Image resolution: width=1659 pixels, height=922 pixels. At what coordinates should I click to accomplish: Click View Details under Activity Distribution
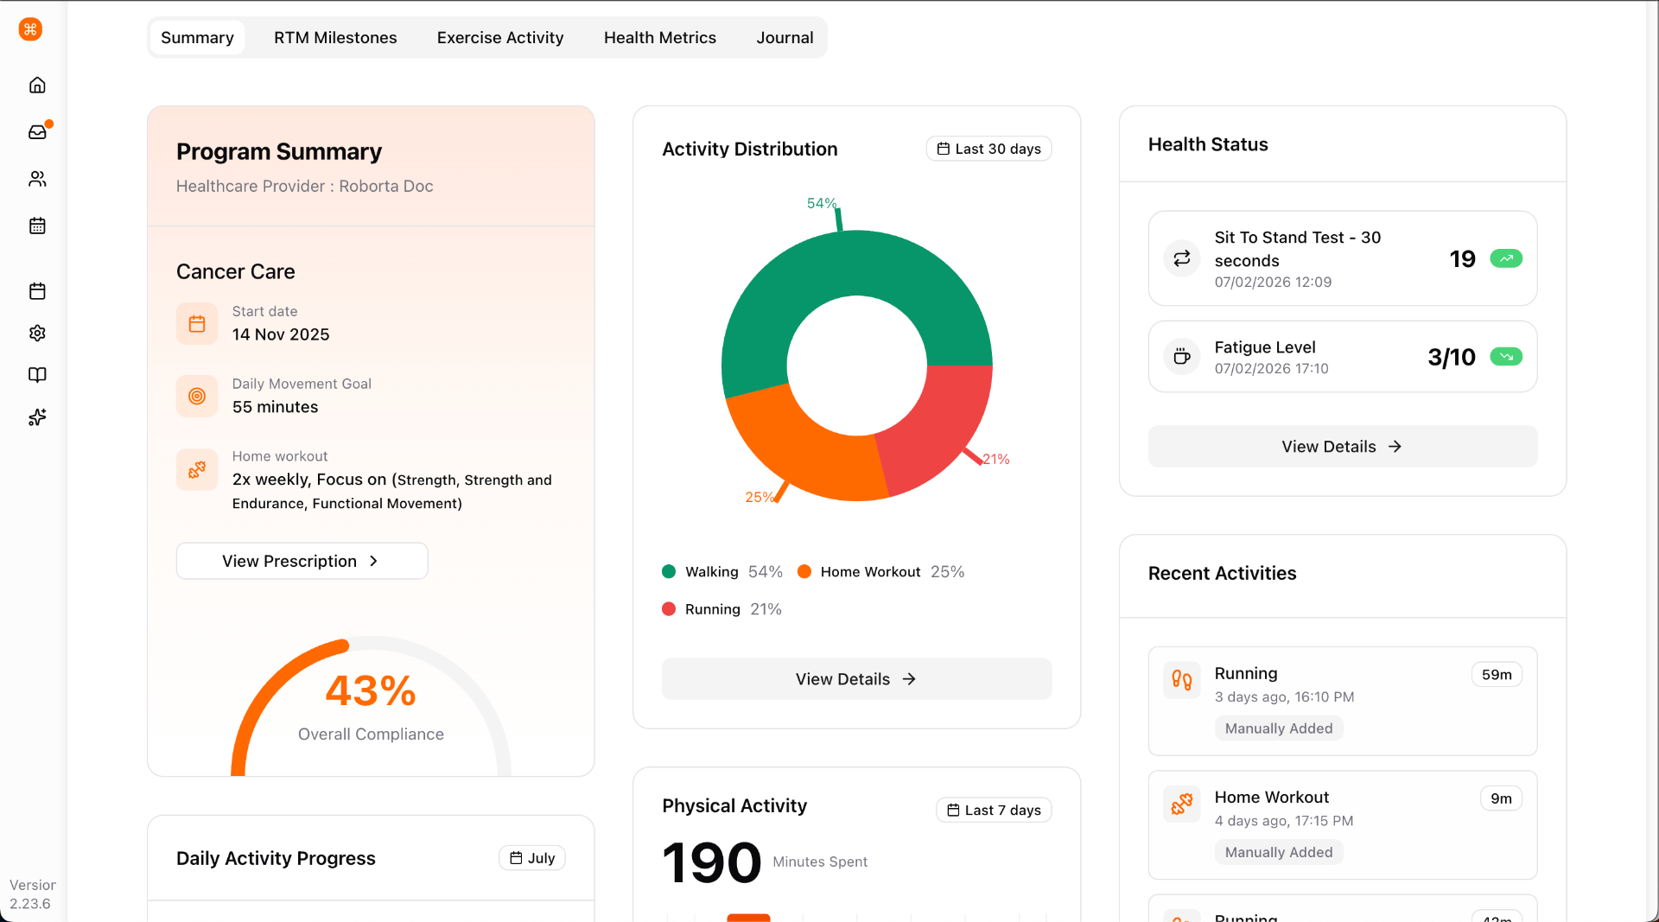pyautogui.click(x=856, y=679)
